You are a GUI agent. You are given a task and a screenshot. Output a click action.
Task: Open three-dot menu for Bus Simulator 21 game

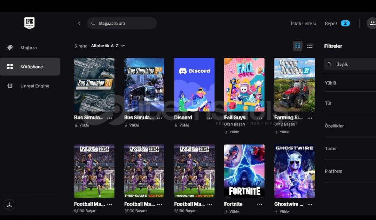(159, 118)
